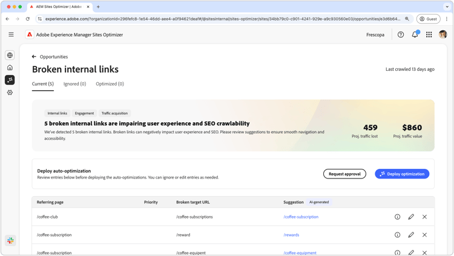Screen dimensions: 454x256
Task: Click the Internal links tag
Action: click(x=57, y=113)
